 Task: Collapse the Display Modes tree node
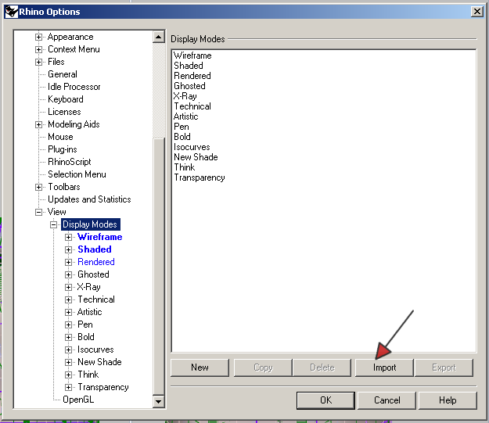coord(54,224)
